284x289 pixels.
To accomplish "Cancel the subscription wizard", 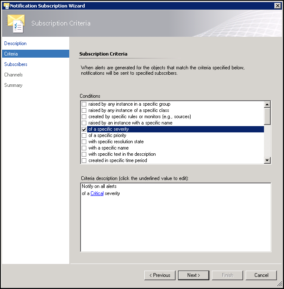I will click(x=261, y=275).
